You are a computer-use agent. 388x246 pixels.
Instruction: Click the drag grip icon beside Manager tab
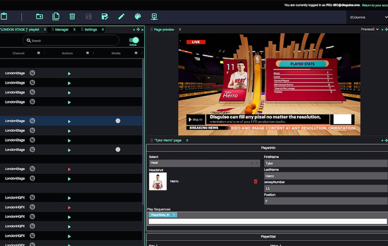53,30
